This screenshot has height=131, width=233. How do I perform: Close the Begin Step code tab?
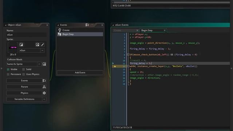pyautogui.click(x=165, y=30)
